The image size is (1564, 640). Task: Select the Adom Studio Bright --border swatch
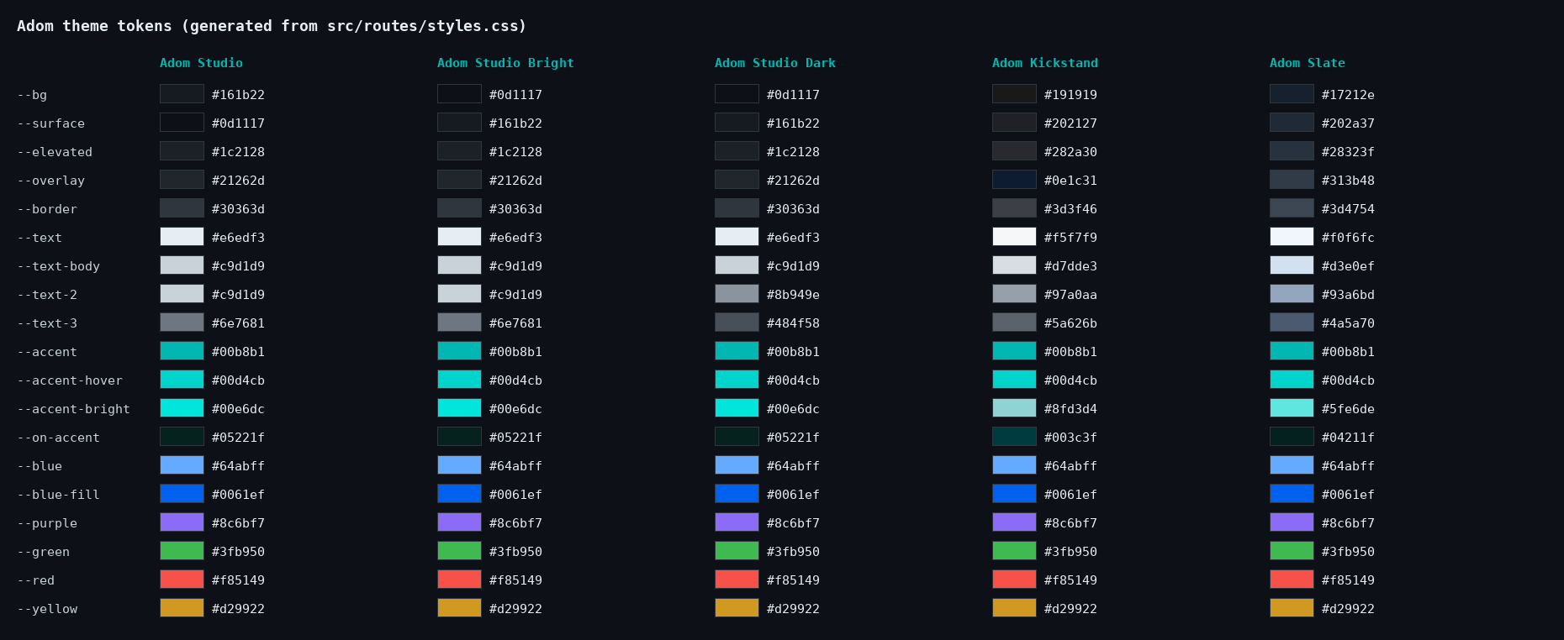point(459,208)
